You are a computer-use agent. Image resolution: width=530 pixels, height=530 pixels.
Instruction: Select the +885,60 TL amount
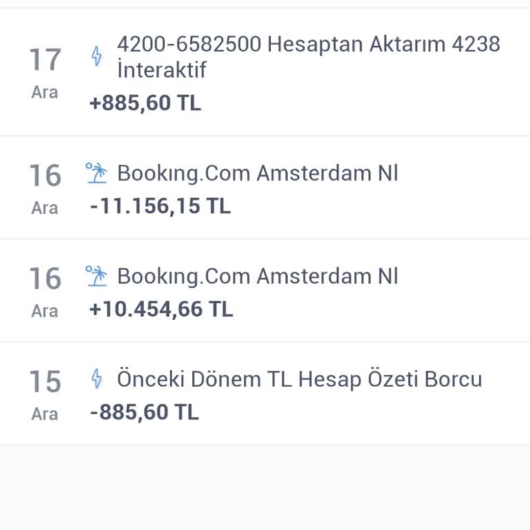pos(145,104)
